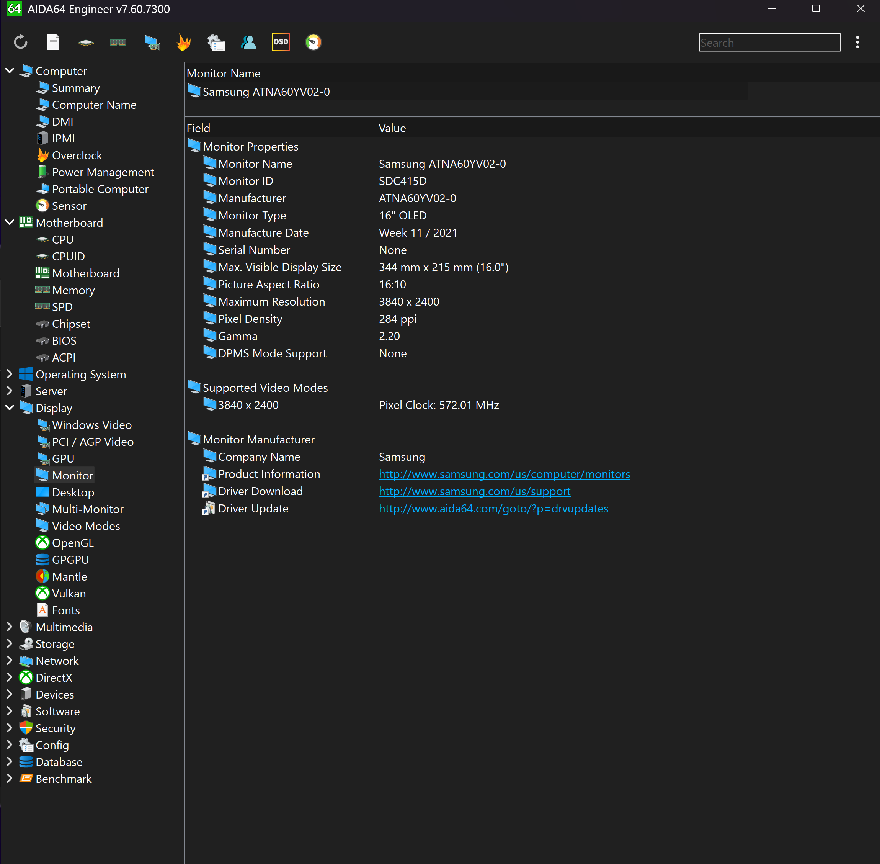This screenshot has width=880, height=864.
Task: Open the OSD panel icon
Action: click(281, 42)
